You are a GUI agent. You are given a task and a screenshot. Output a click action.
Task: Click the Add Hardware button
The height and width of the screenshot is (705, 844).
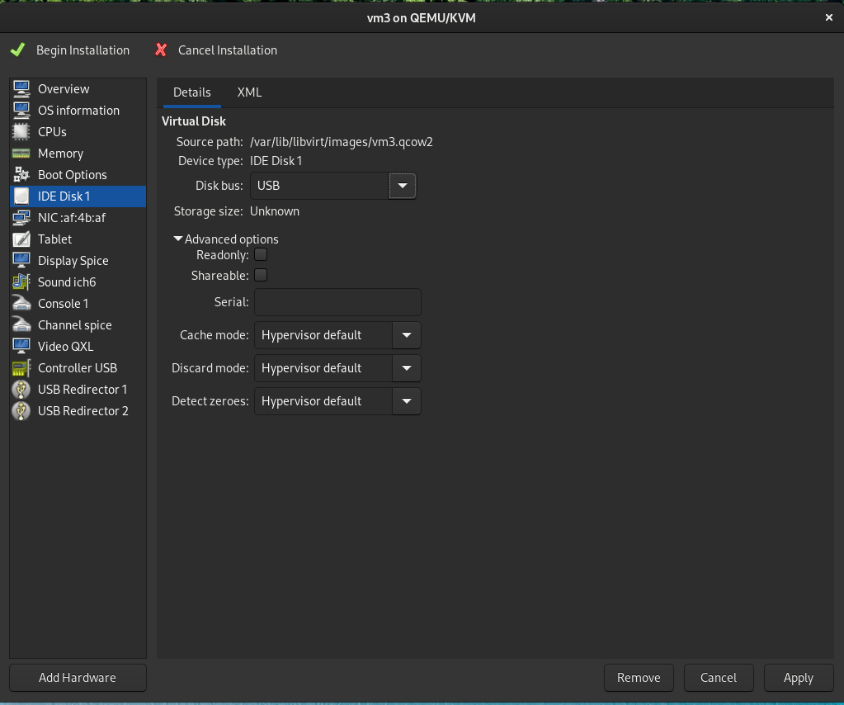click(78, 678)
